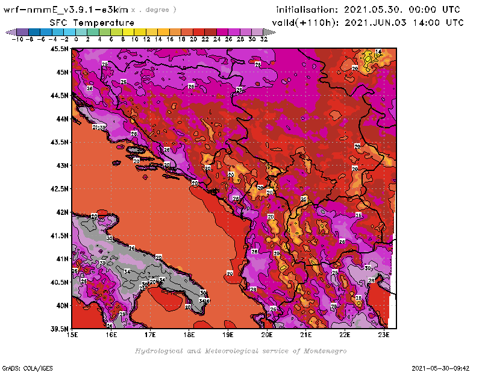Click the '14' contour label on the map
The width and height of the screenshot is (482, 372).
click(x=378, y=52)
